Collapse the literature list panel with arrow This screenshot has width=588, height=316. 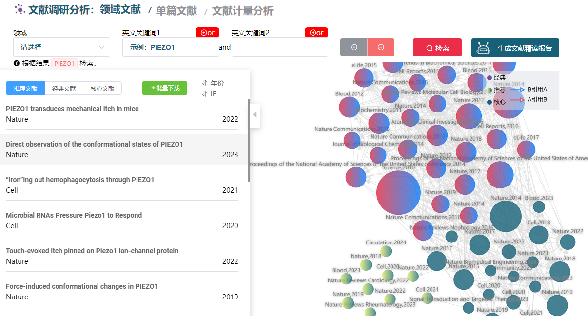pyautogui.click(x=255, y=115)
